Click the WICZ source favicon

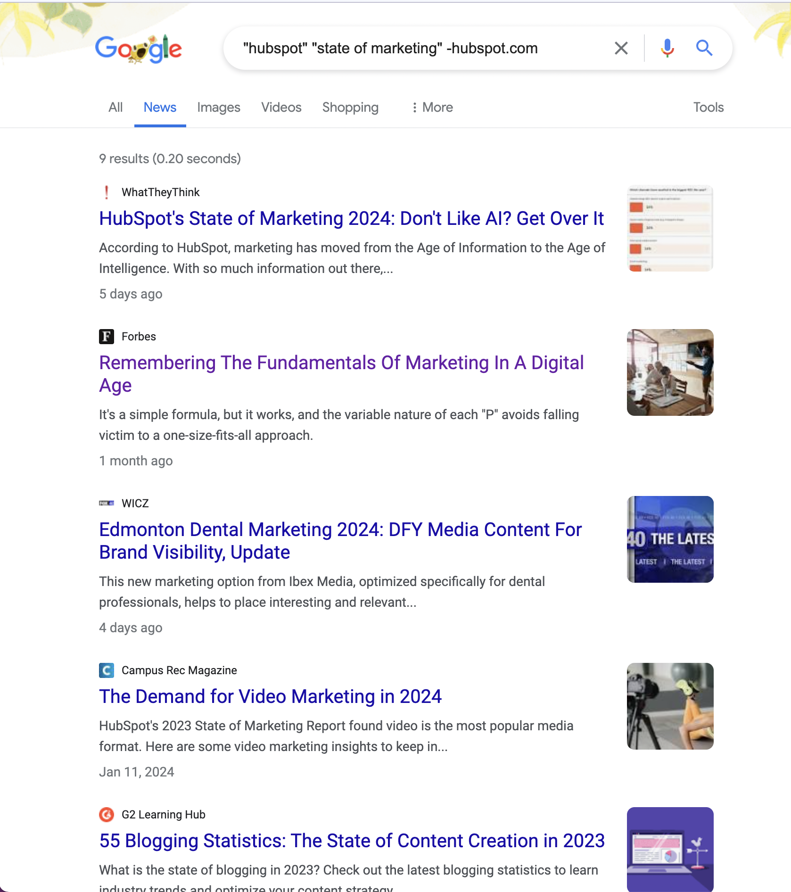pos(107,504)
